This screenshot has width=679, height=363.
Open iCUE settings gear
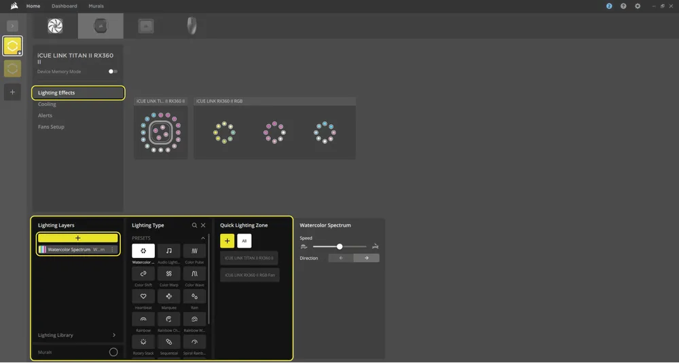tap(638, 6)
